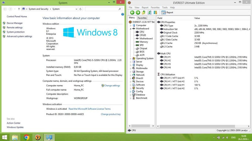Open the View menu in EVEREST
The height and width of the screenshot is (141, 252).
coord(137,7)
